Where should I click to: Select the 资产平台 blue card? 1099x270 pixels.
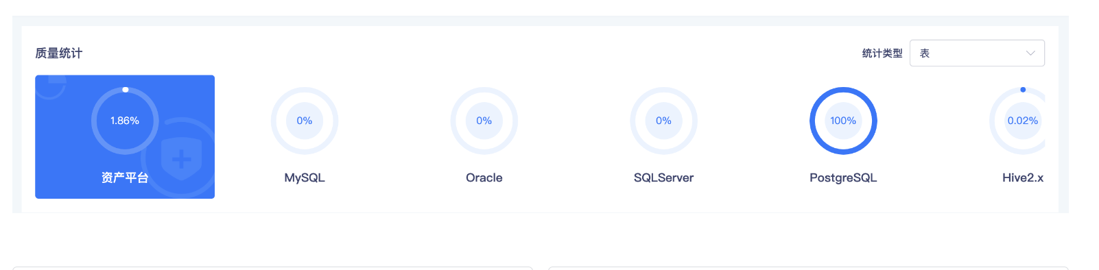coord(125,137)
